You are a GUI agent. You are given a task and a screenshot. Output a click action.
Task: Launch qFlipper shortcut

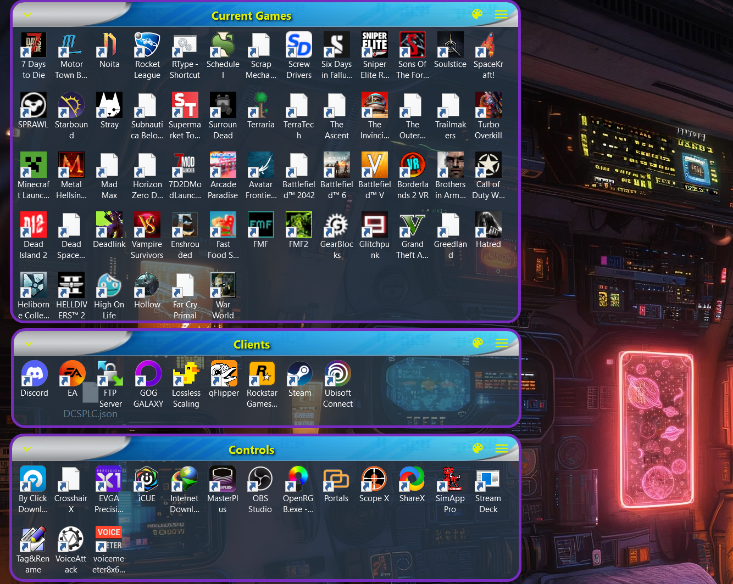pos(224,374)
